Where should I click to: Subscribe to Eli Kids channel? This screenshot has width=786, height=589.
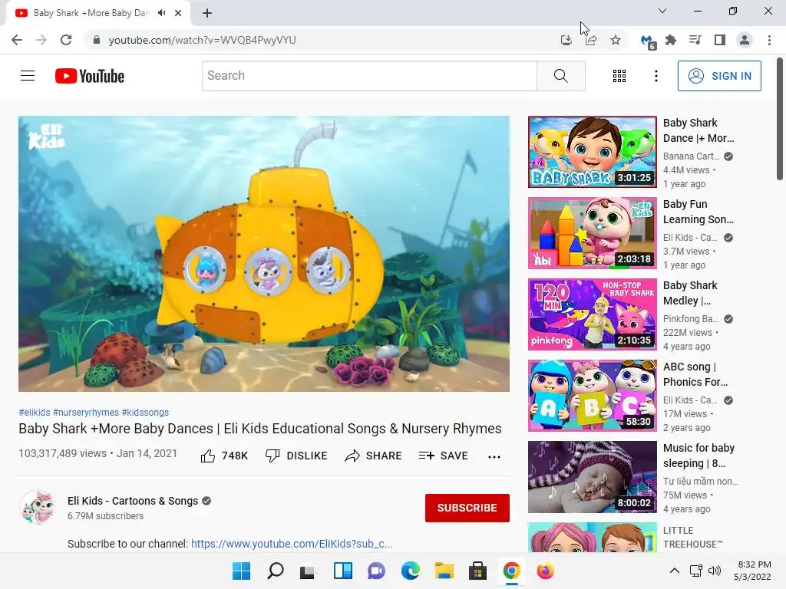(x=467, y=508)
